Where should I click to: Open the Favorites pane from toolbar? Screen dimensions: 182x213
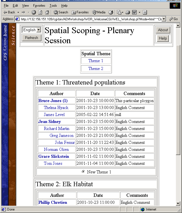point(80,12)
